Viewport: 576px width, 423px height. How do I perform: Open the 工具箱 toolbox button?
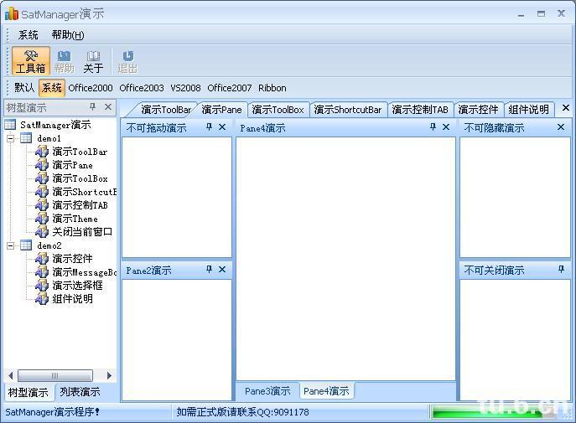point(31,61)
